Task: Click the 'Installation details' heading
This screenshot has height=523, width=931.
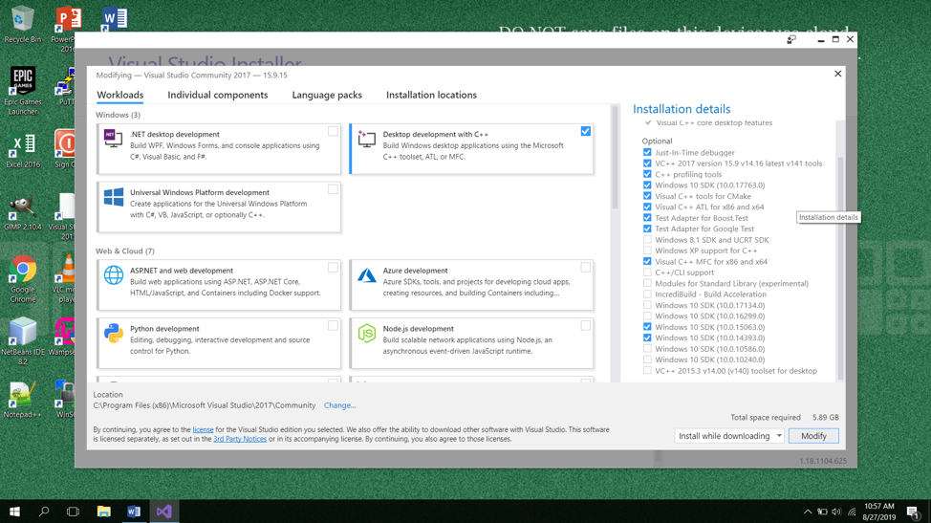Action: pyautogui.click(x=682, y=109)
